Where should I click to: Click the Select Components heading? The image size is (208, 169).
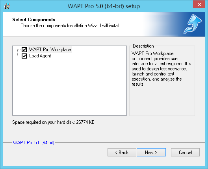coord(34,20)
